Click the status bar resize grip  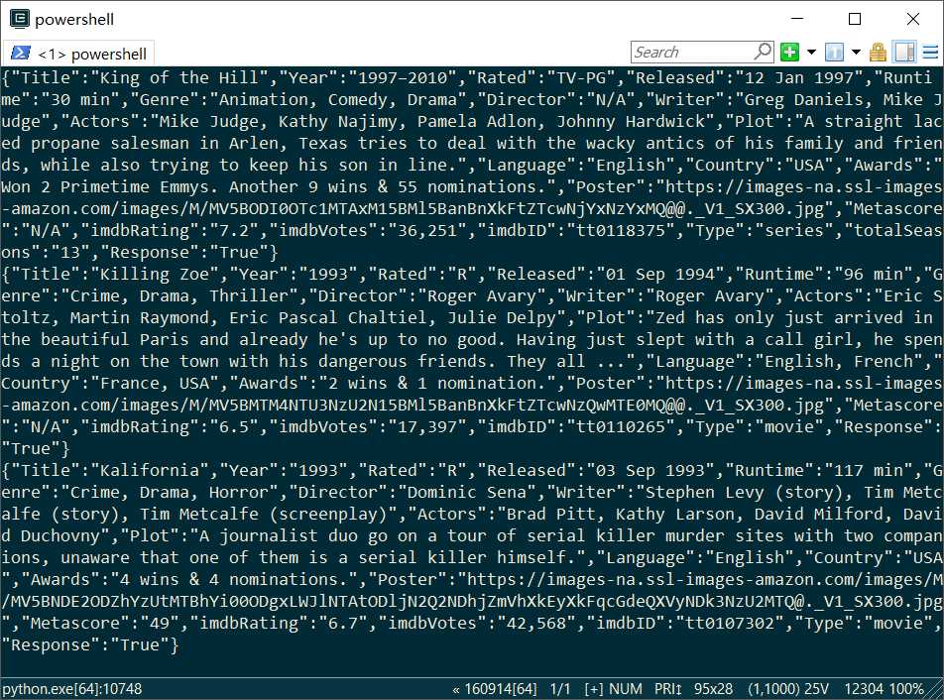(936, 690)
